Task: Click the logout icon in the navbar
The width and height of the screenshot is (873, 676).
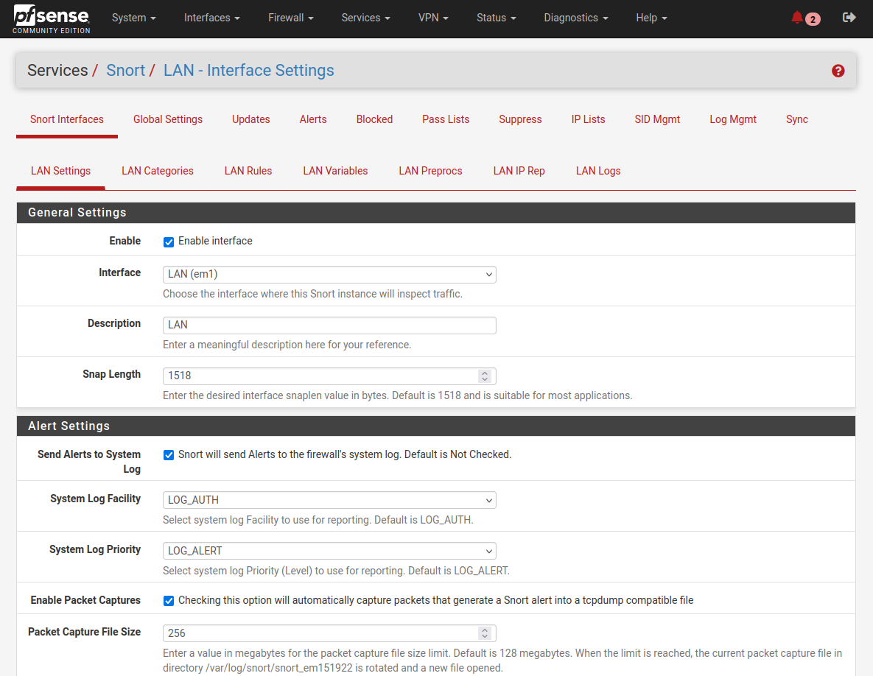Action: click(849, 17)
